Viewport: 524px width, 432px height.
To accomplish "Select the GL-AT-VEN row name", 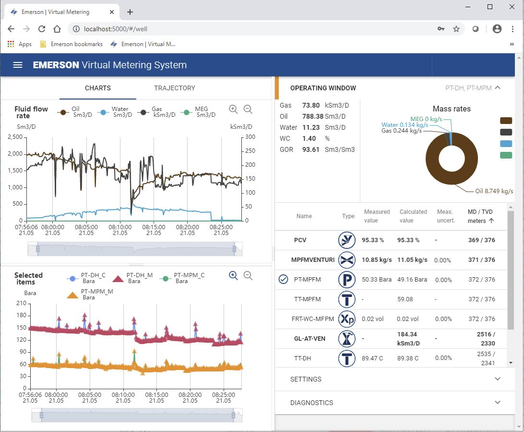I will point(310,339).
